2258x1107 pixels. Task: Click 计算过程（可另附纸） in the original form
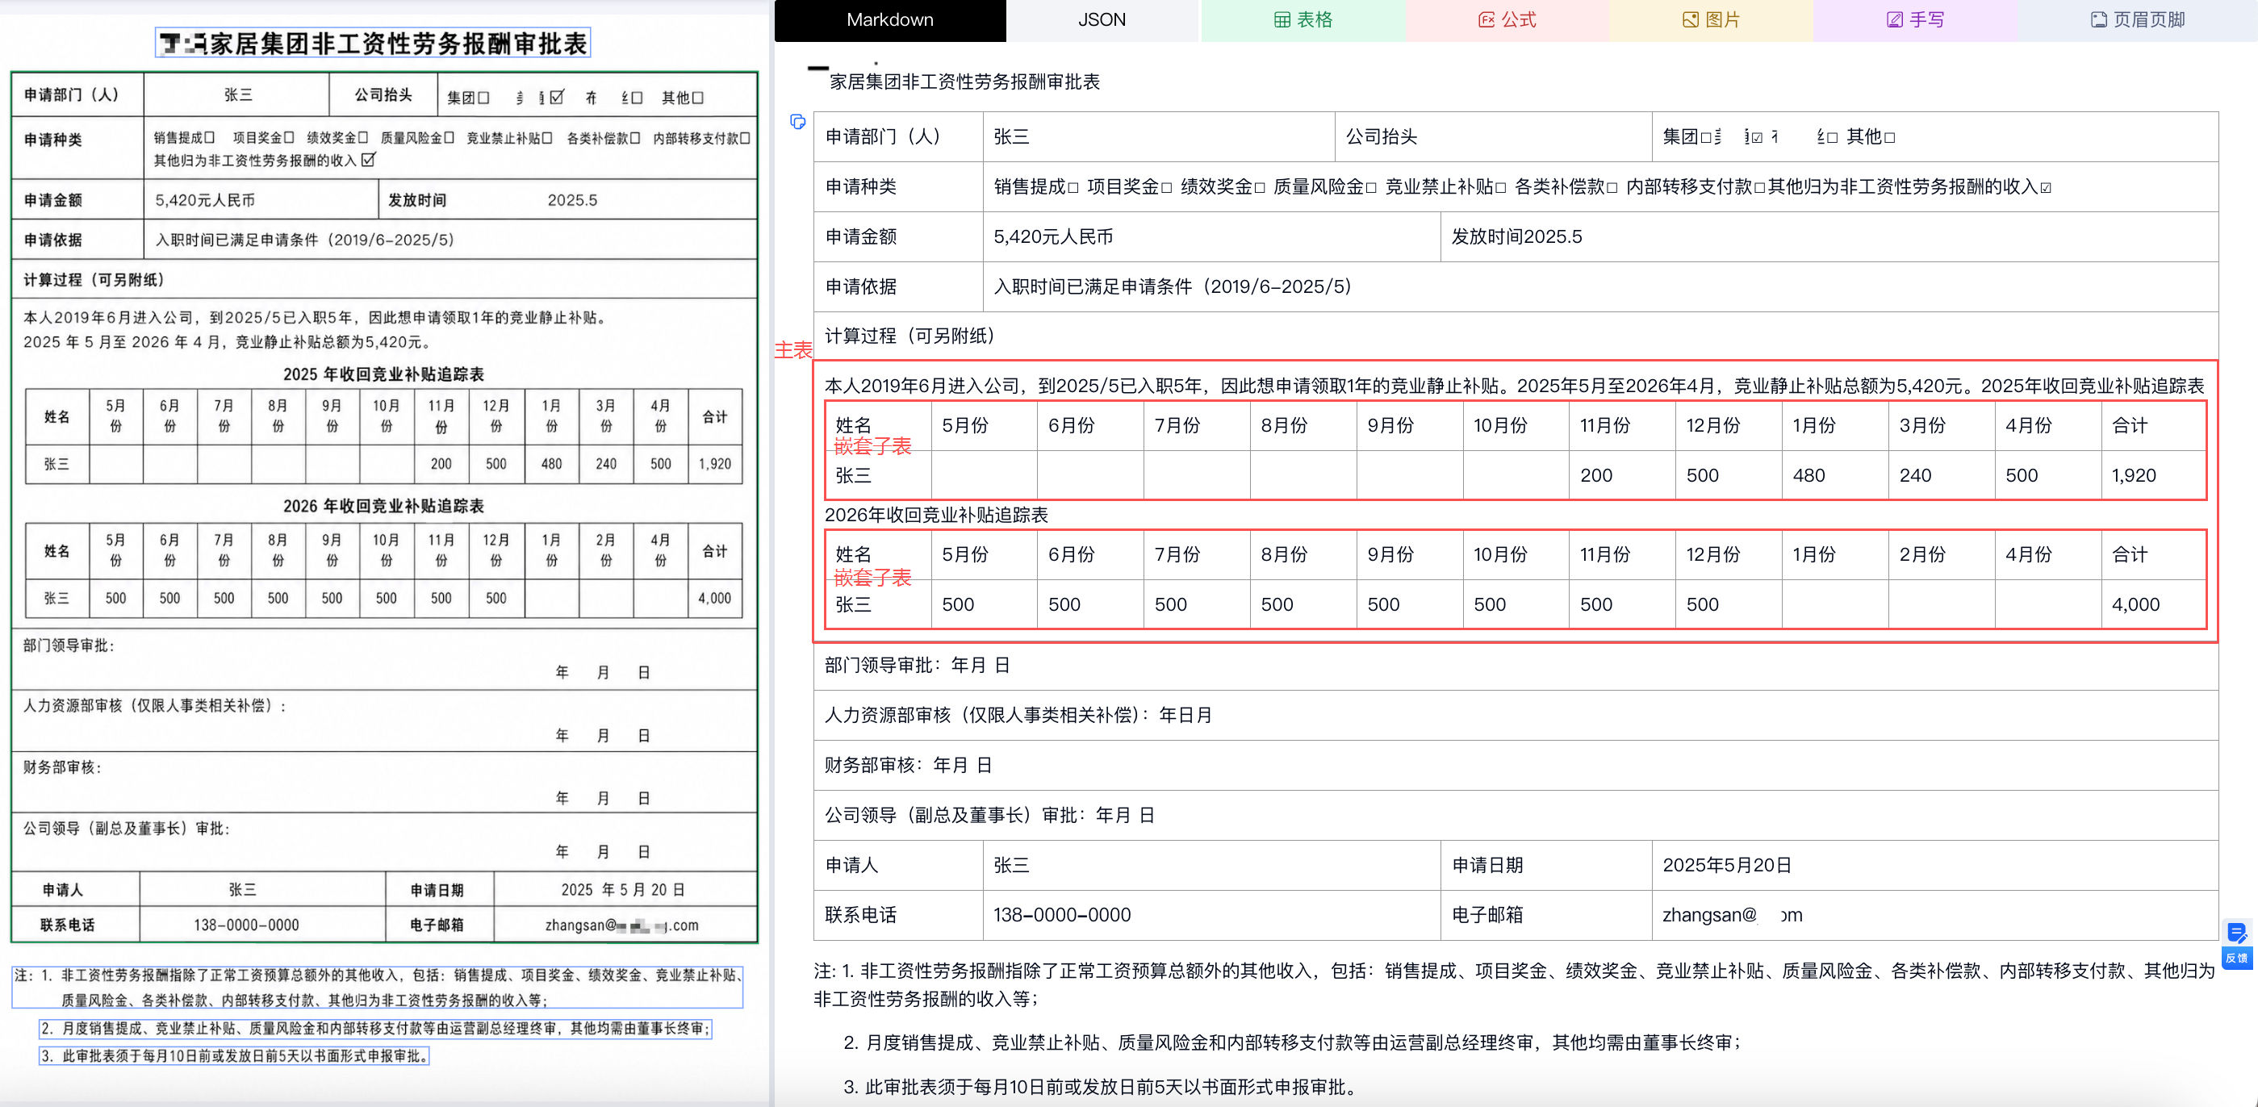(x=94, y=280)
